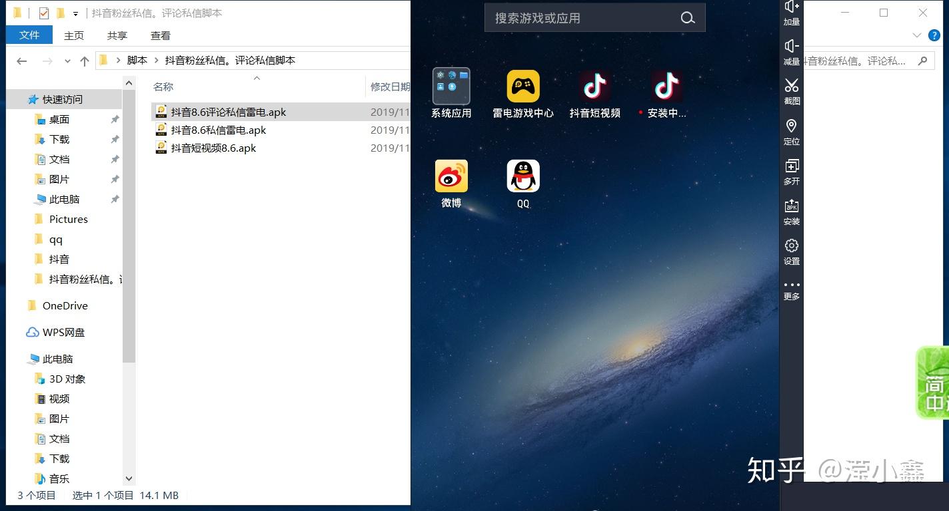Select WPS网盘 in navigation pane

point(63,332)
